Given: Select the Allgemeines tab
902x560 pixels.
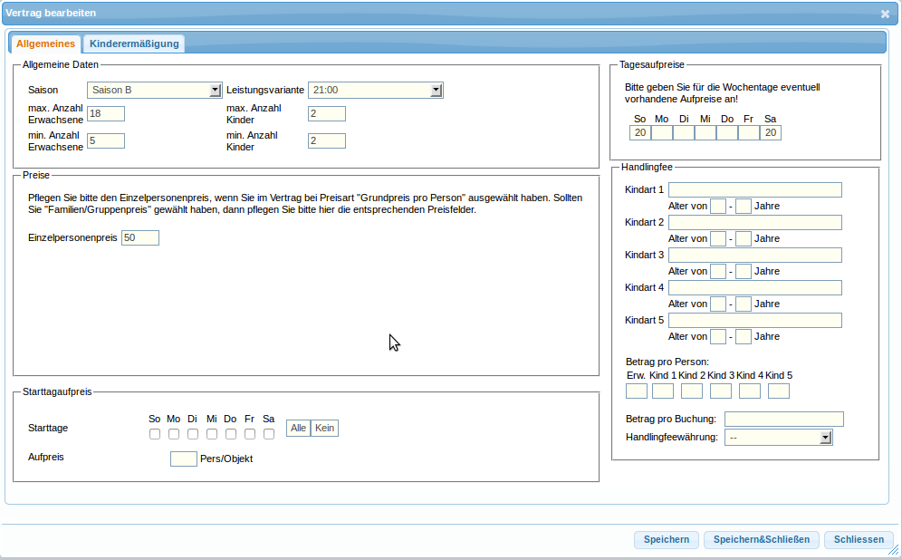Looking at the screenshot, I should click(45, 43).
